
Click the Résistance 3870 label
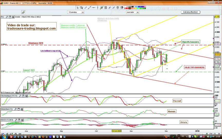coord(36,43)
